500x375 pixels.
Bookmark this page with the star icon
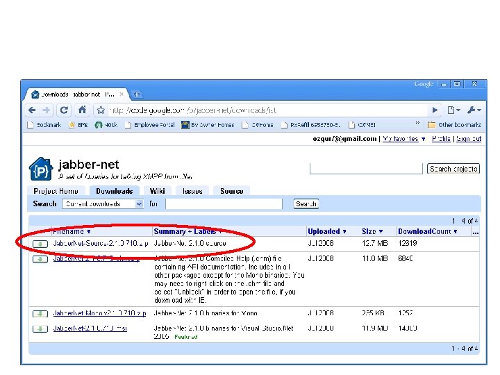click(x=101, y=110)
